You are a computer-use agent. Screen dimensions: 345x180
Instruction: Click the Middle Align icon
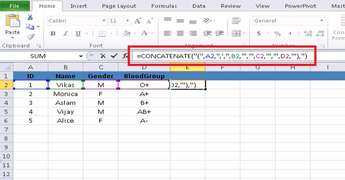click(x=180, y=21)
